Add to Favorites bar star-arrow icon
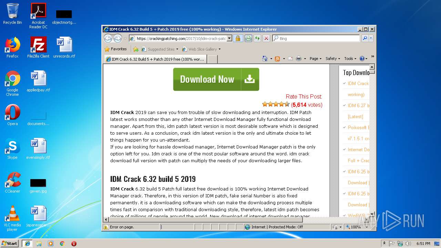Viewport: 441px width, 248px height. (x=136, y=49)
